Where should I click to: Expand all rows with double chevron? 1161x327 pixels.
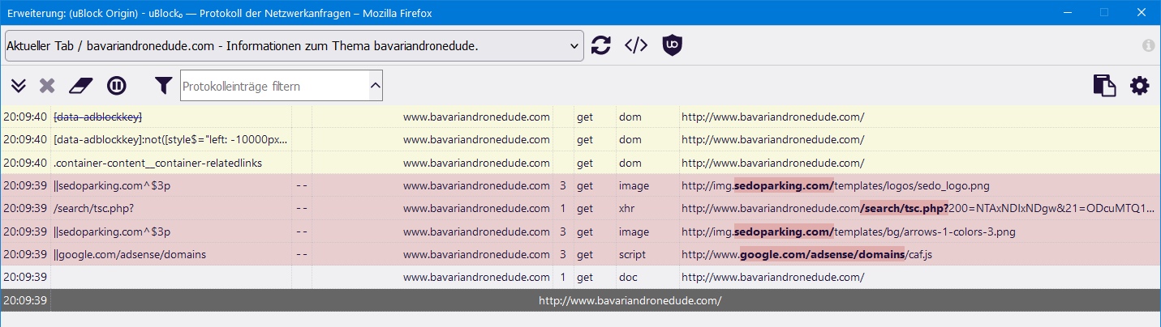(19, 85)
